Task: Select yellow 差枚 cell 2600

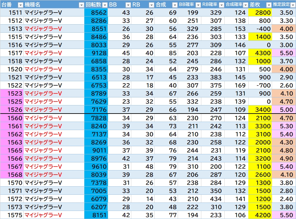Action: [260, 175]
